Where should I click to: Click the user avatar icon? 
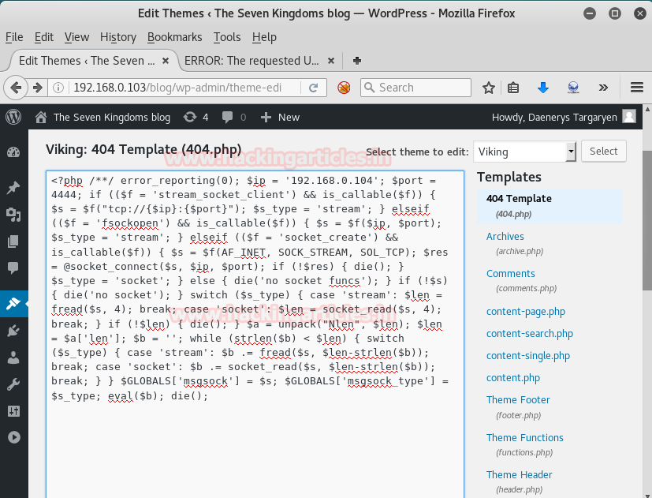[629, 117]
